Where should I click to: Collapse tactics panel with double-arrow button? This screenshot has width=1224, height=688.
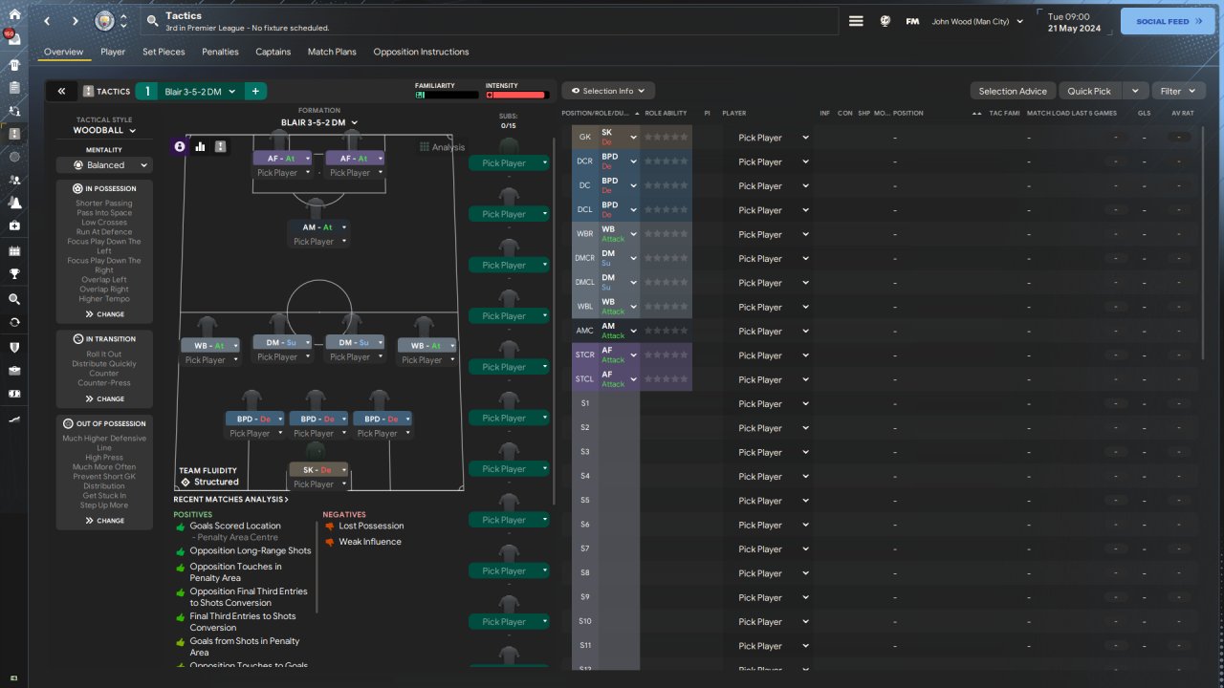tap(61, 91)
